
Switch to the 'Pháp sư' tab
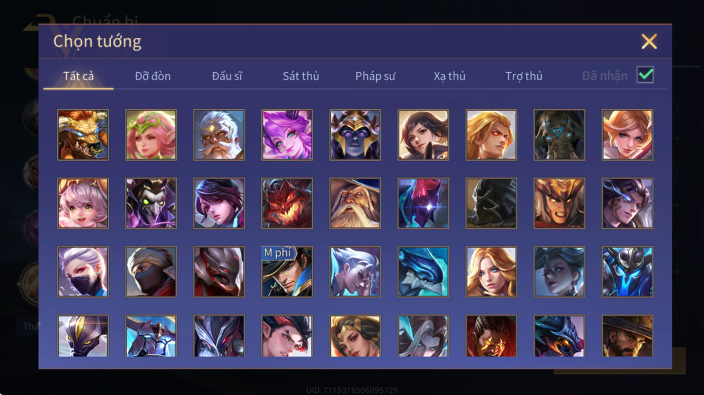(375, 76)
